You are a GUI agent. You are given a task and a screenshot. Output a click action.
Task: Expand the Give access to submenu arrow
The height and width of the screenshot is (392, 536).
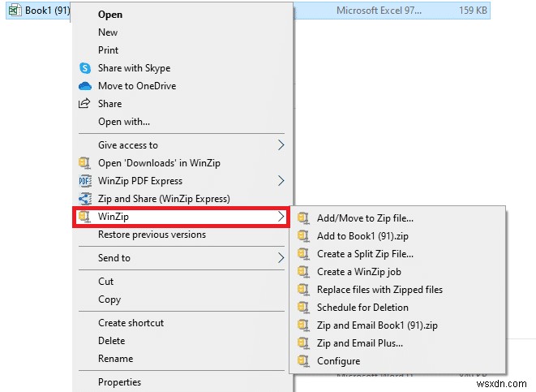point(281,145)
